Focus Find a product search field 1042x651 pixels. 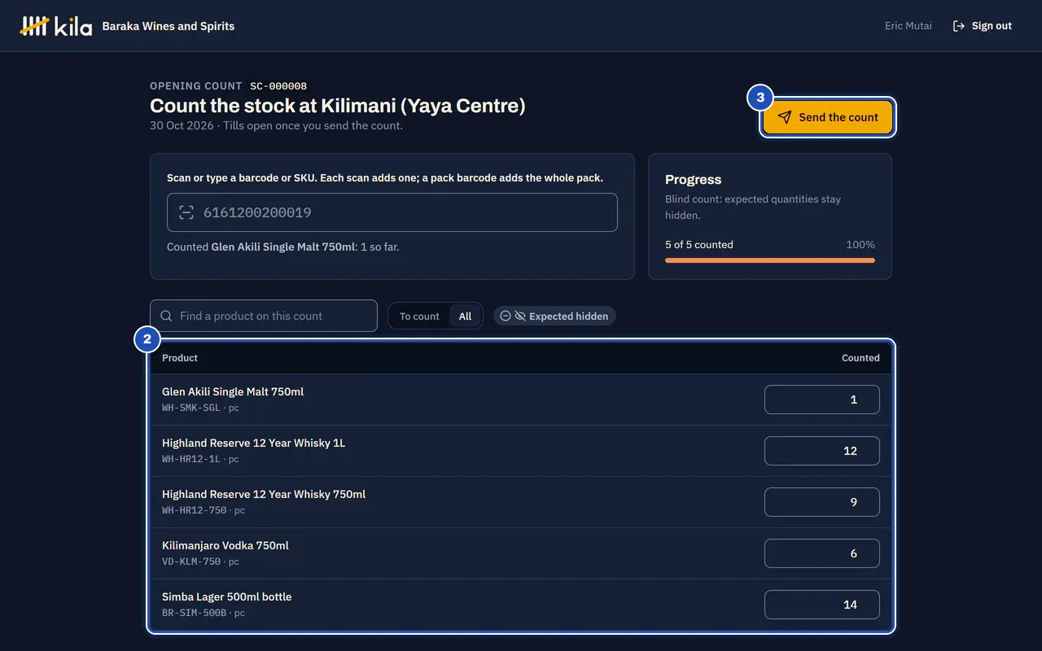[264, 316]
